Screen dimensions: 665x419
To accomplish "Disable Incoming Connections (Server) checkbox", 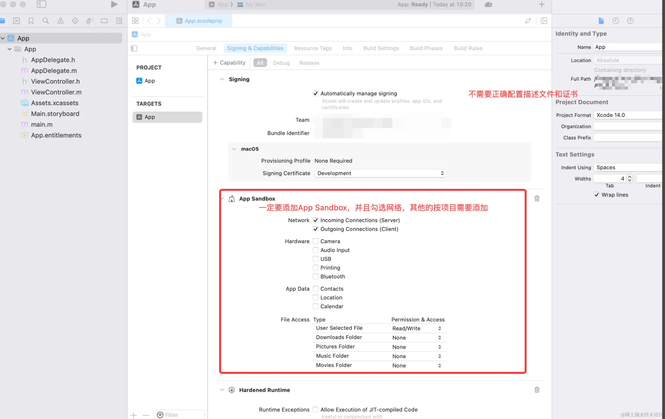I will point(315,220).
